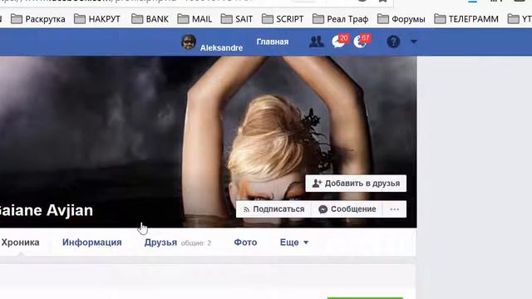Screen dimensions: 532x299
Task: Go to Главная home link
Action: [273, 42]
